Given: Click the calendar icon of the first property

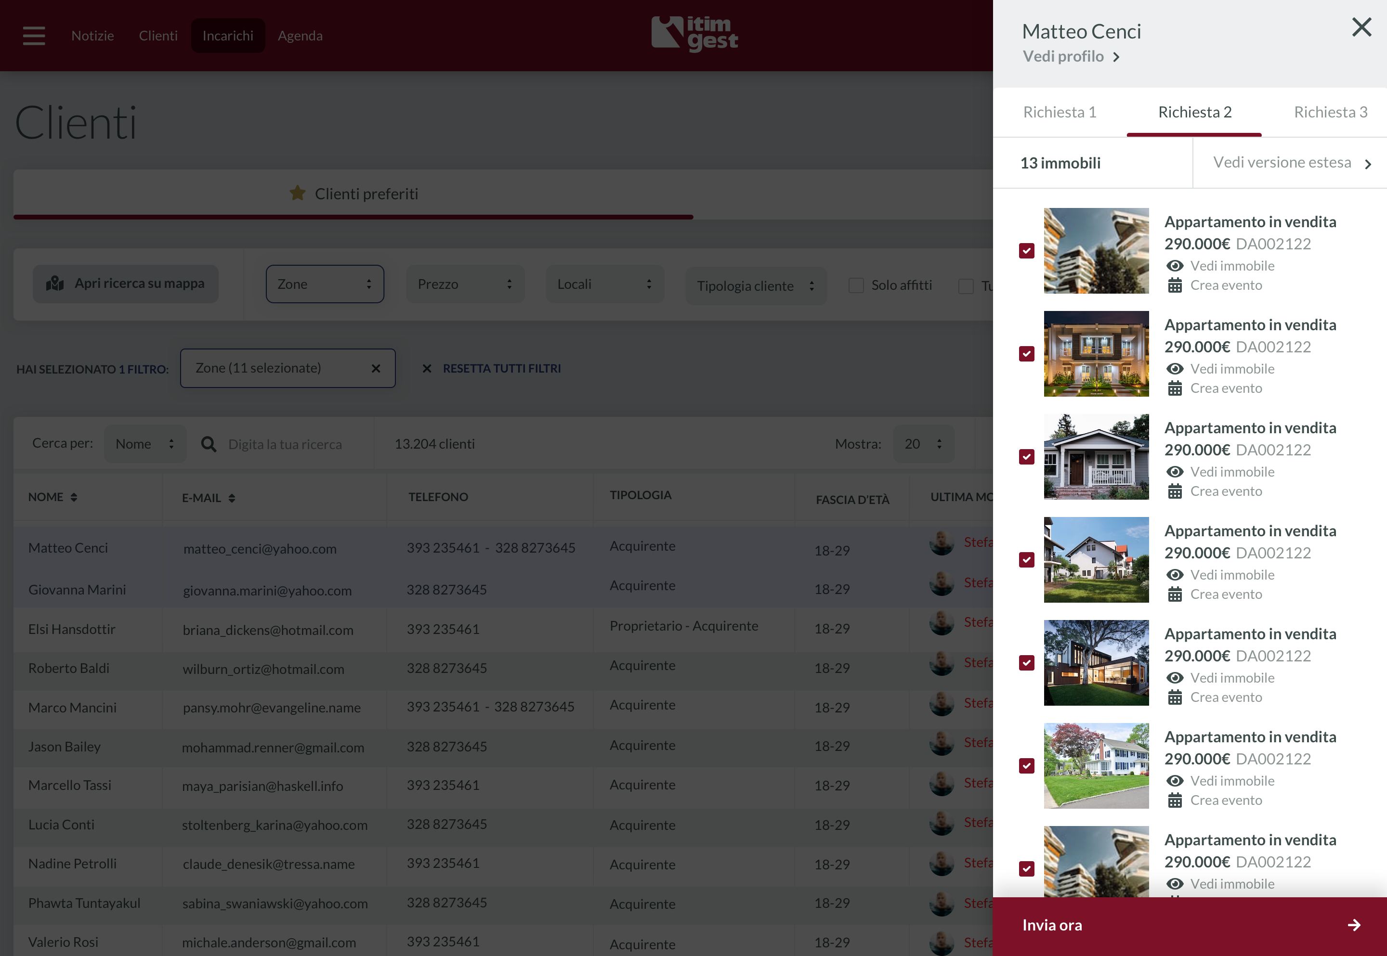Looking at the screenshot, I should tap(1175, 286).
